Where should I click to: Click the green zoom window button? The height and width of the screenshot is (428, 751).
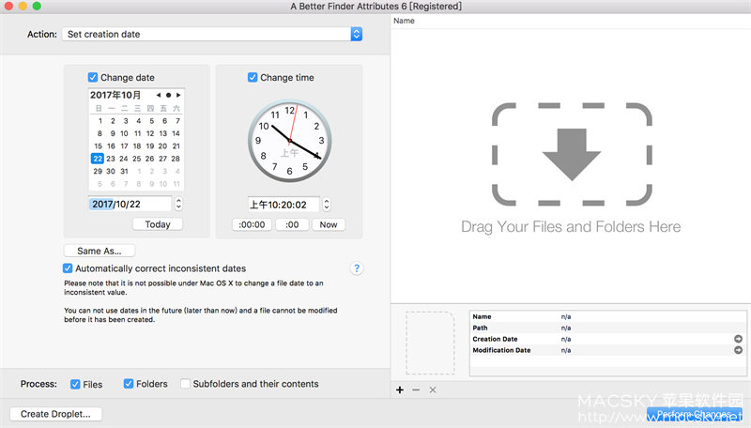pos(37,6)
